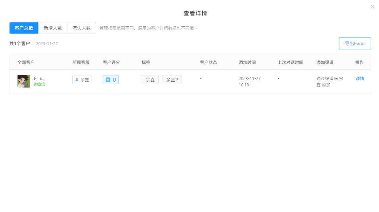Click the 2023-11-27 10:18 add-time cell
The height and width of the screenshot is (212, 379).
point(249,82)
